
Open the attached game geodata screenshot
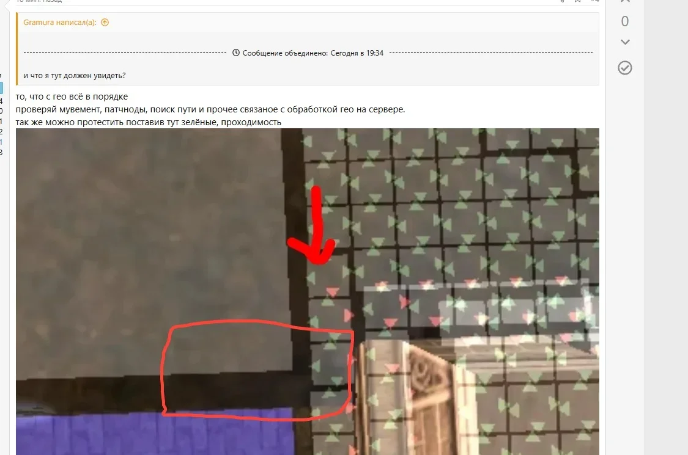(x=308, y=291)
